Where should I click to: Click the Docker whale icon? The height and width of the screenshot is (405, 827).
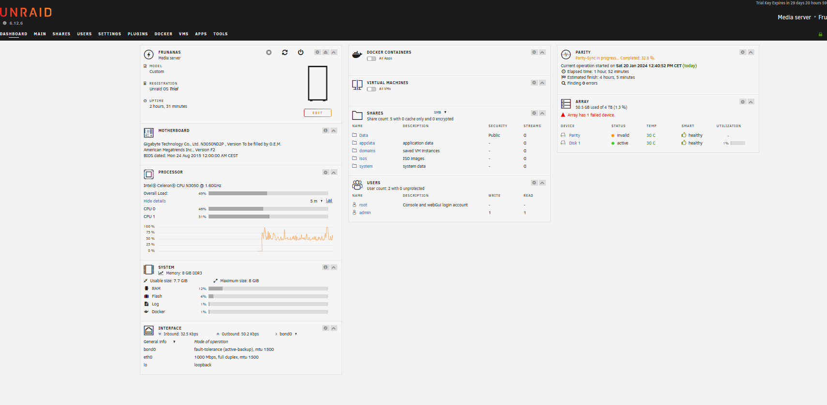(x=357, y=55)
